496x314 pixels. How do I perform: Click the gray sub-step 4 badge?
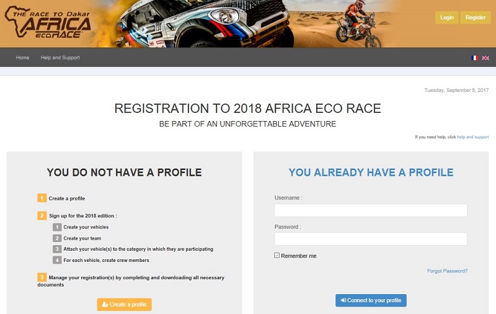pos(57,260)
